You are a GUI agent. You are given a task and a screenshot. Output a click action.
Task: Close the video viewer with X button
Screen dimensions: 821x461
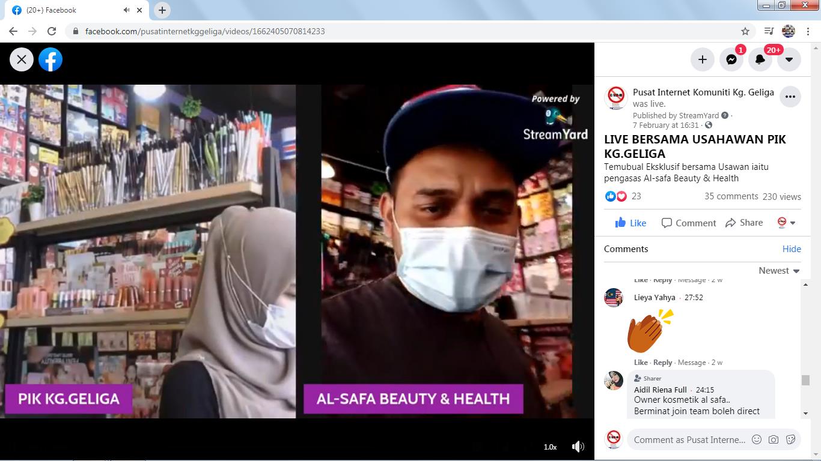(x=22, y=59)
